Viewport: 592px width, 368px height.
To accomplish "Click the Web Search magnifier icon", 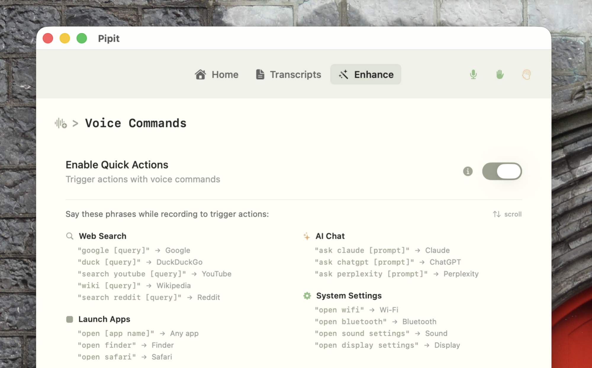I will pos(70,236).
